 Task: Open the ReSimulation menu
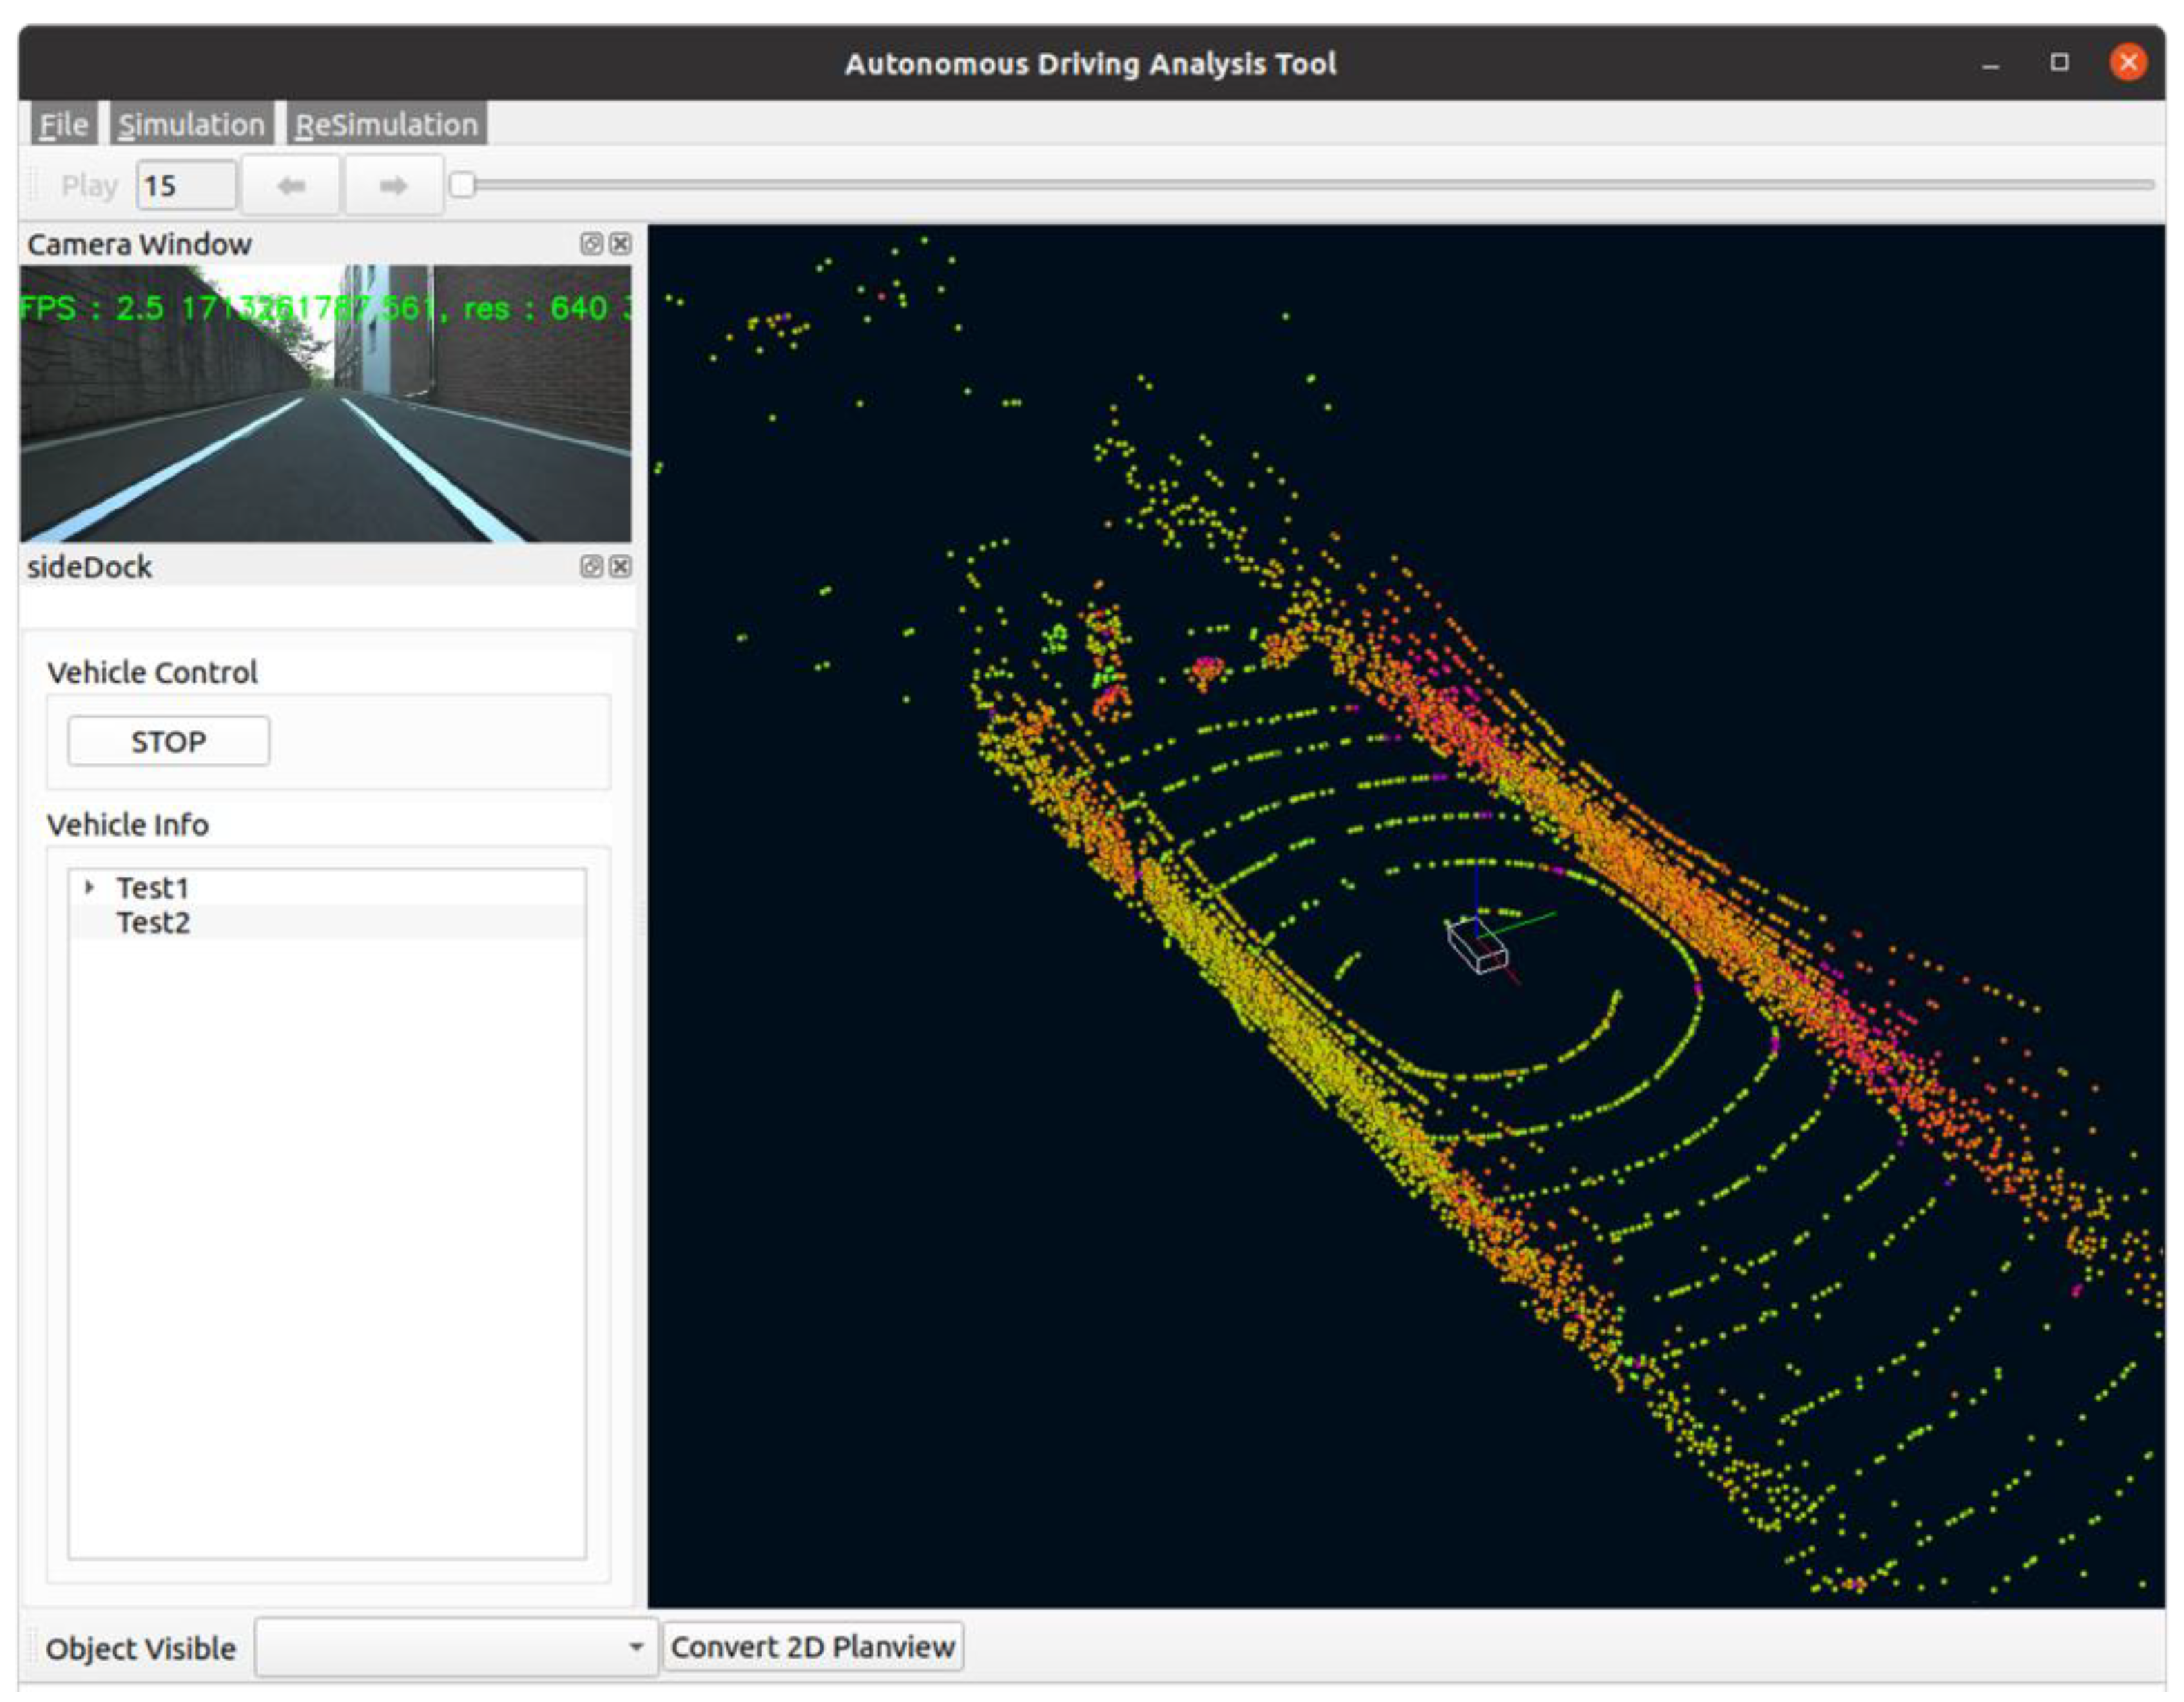pyautogui.click(x=387, y=125)
